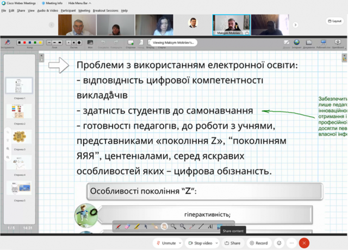Open the View menu

point(31,10)
